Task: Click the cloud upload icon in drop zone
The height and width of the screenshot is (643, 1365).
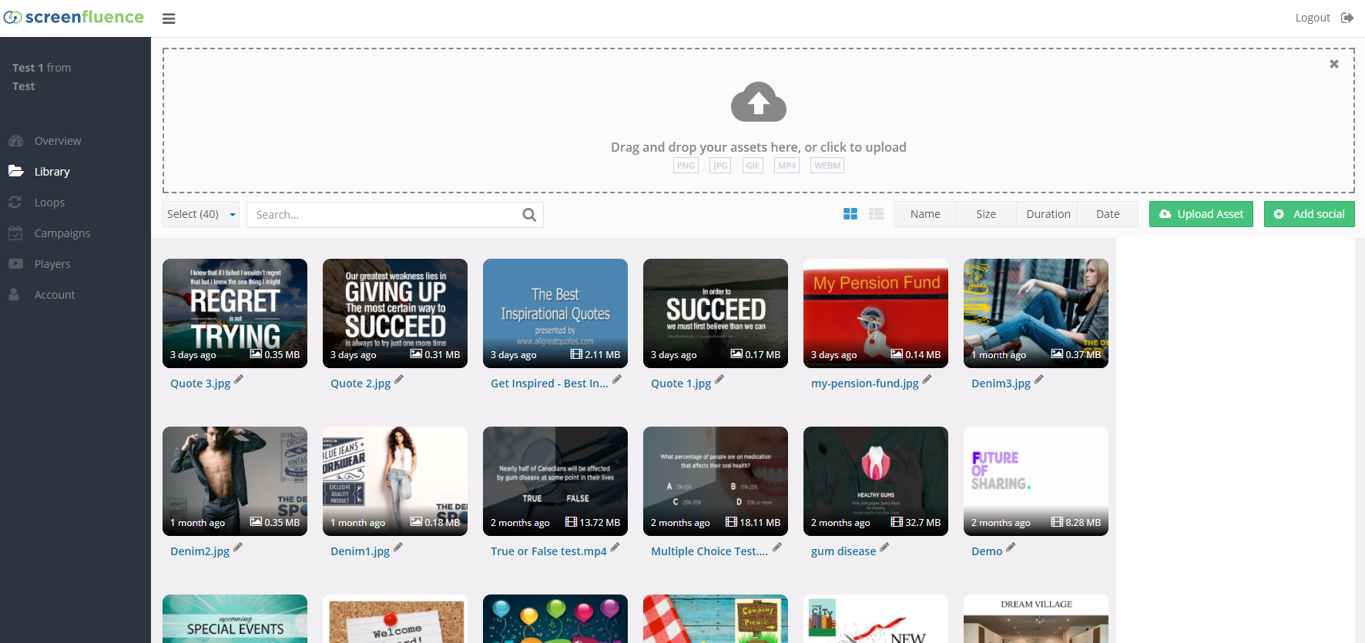Action: pyautogui.click(x=759, y=102)
